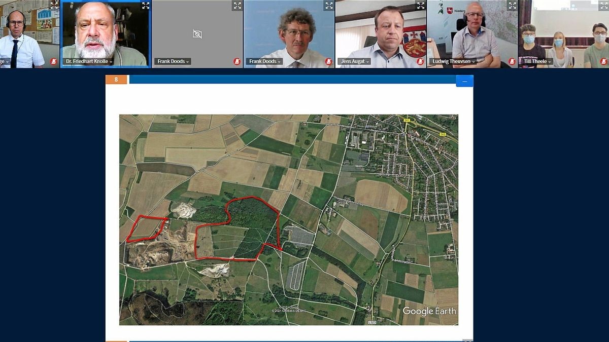Expand the Ludwig Theuvsen name dropdown
This screenshot has width=609, height=342.
click(x=453, y=61)
